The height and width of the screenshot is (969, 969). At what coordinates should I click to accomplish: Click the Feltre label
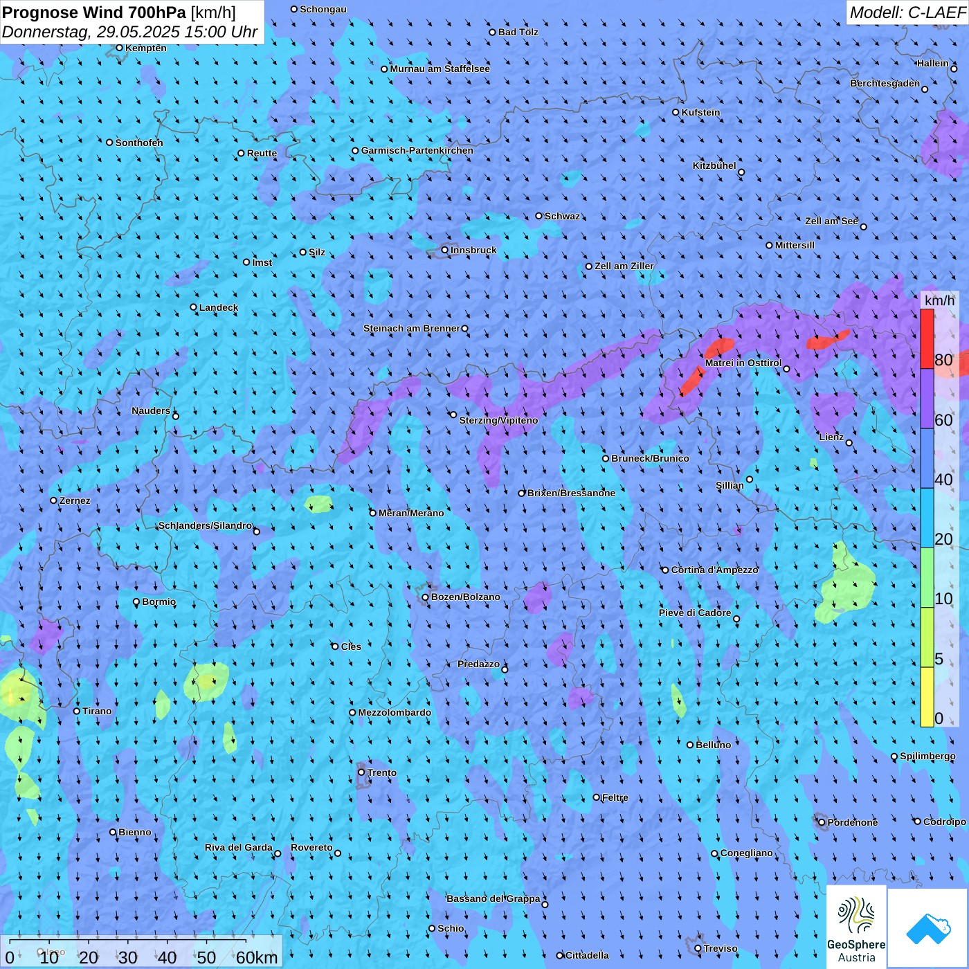tap(615, 797)
